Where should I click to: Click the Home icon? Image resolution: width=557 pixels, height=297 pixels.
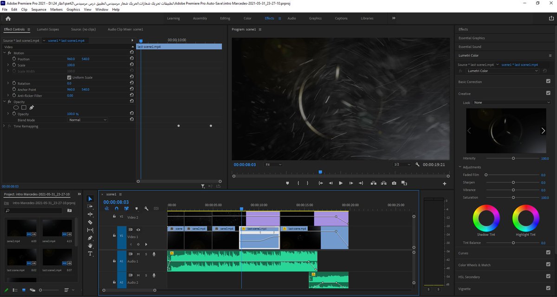click(8, 19)
